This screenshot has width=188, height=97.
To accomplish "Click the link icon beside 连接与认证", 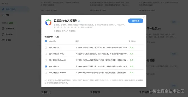I will tap(3, 9).
